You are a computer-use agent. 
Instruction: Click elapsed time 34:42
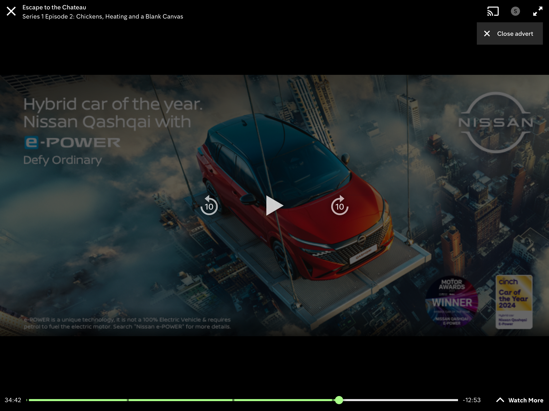tap(13, 400)
